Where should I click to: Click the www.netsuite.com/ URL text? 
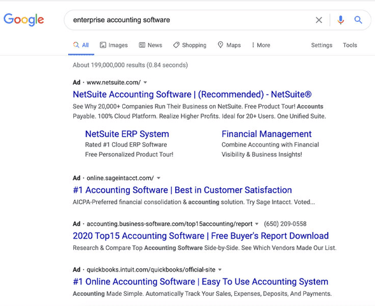(113, 82)
